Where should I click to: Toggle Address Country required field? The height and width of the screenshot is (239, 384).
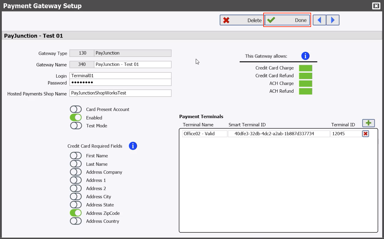76,221
